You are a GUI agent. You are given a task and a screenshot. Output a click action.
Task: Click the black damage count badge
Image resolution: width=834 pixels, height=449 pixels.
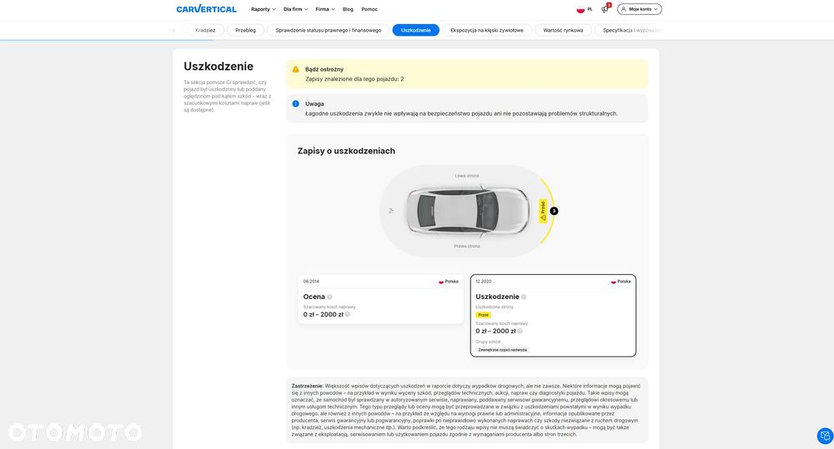[554, 211]
